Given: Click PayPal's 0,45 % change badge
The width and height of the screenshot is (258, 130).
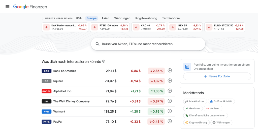Looking at the screenshot, I should [156, 122].
